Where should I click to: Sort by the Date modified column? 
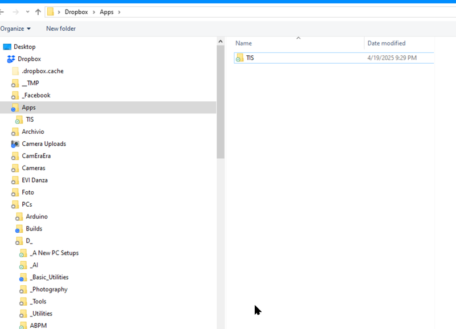tap(386, 43)
